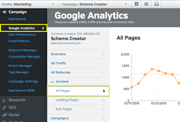Click the Schema Creator [UA-88442-61] text
The image size is (180, 122).
click(75, 34)
